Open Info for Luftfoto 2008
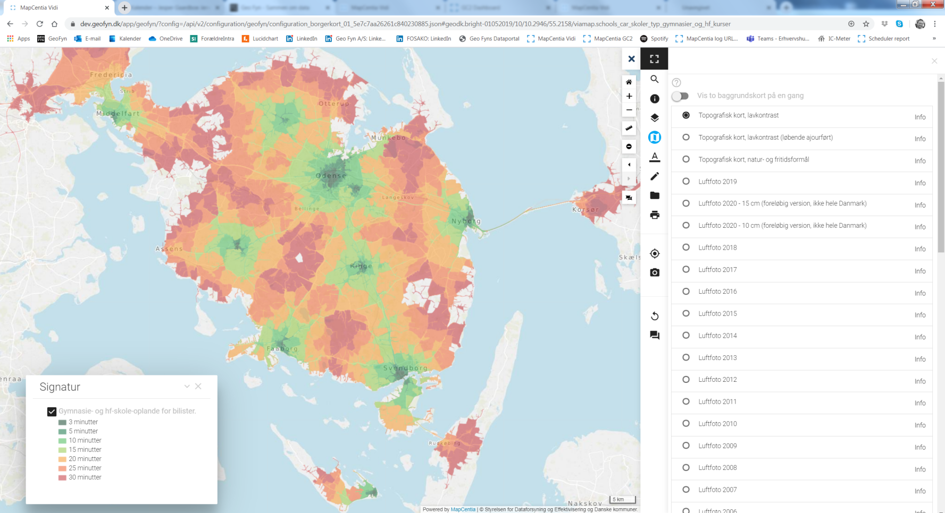 click(920, 469)
